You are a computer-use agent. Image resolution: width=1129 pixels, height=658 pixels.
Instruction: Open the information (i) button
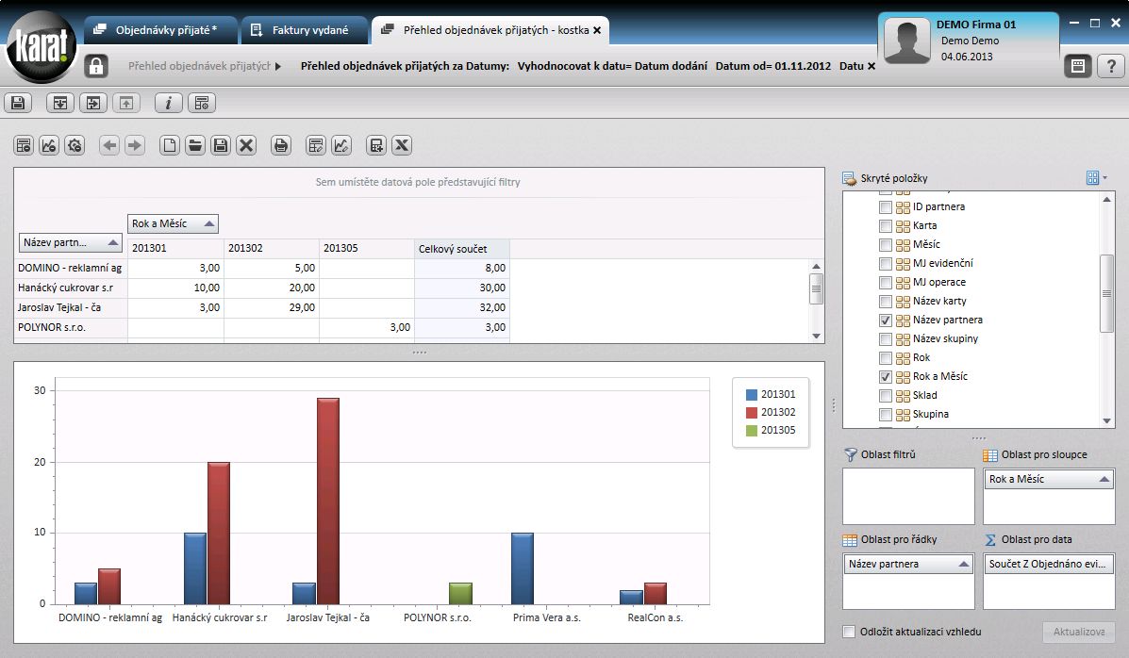tap(169, 103)
